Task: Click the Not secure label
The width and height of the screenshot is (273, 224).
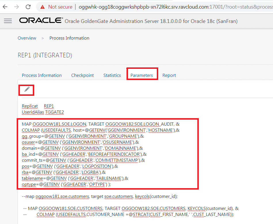Action: (x=60, y=7)
